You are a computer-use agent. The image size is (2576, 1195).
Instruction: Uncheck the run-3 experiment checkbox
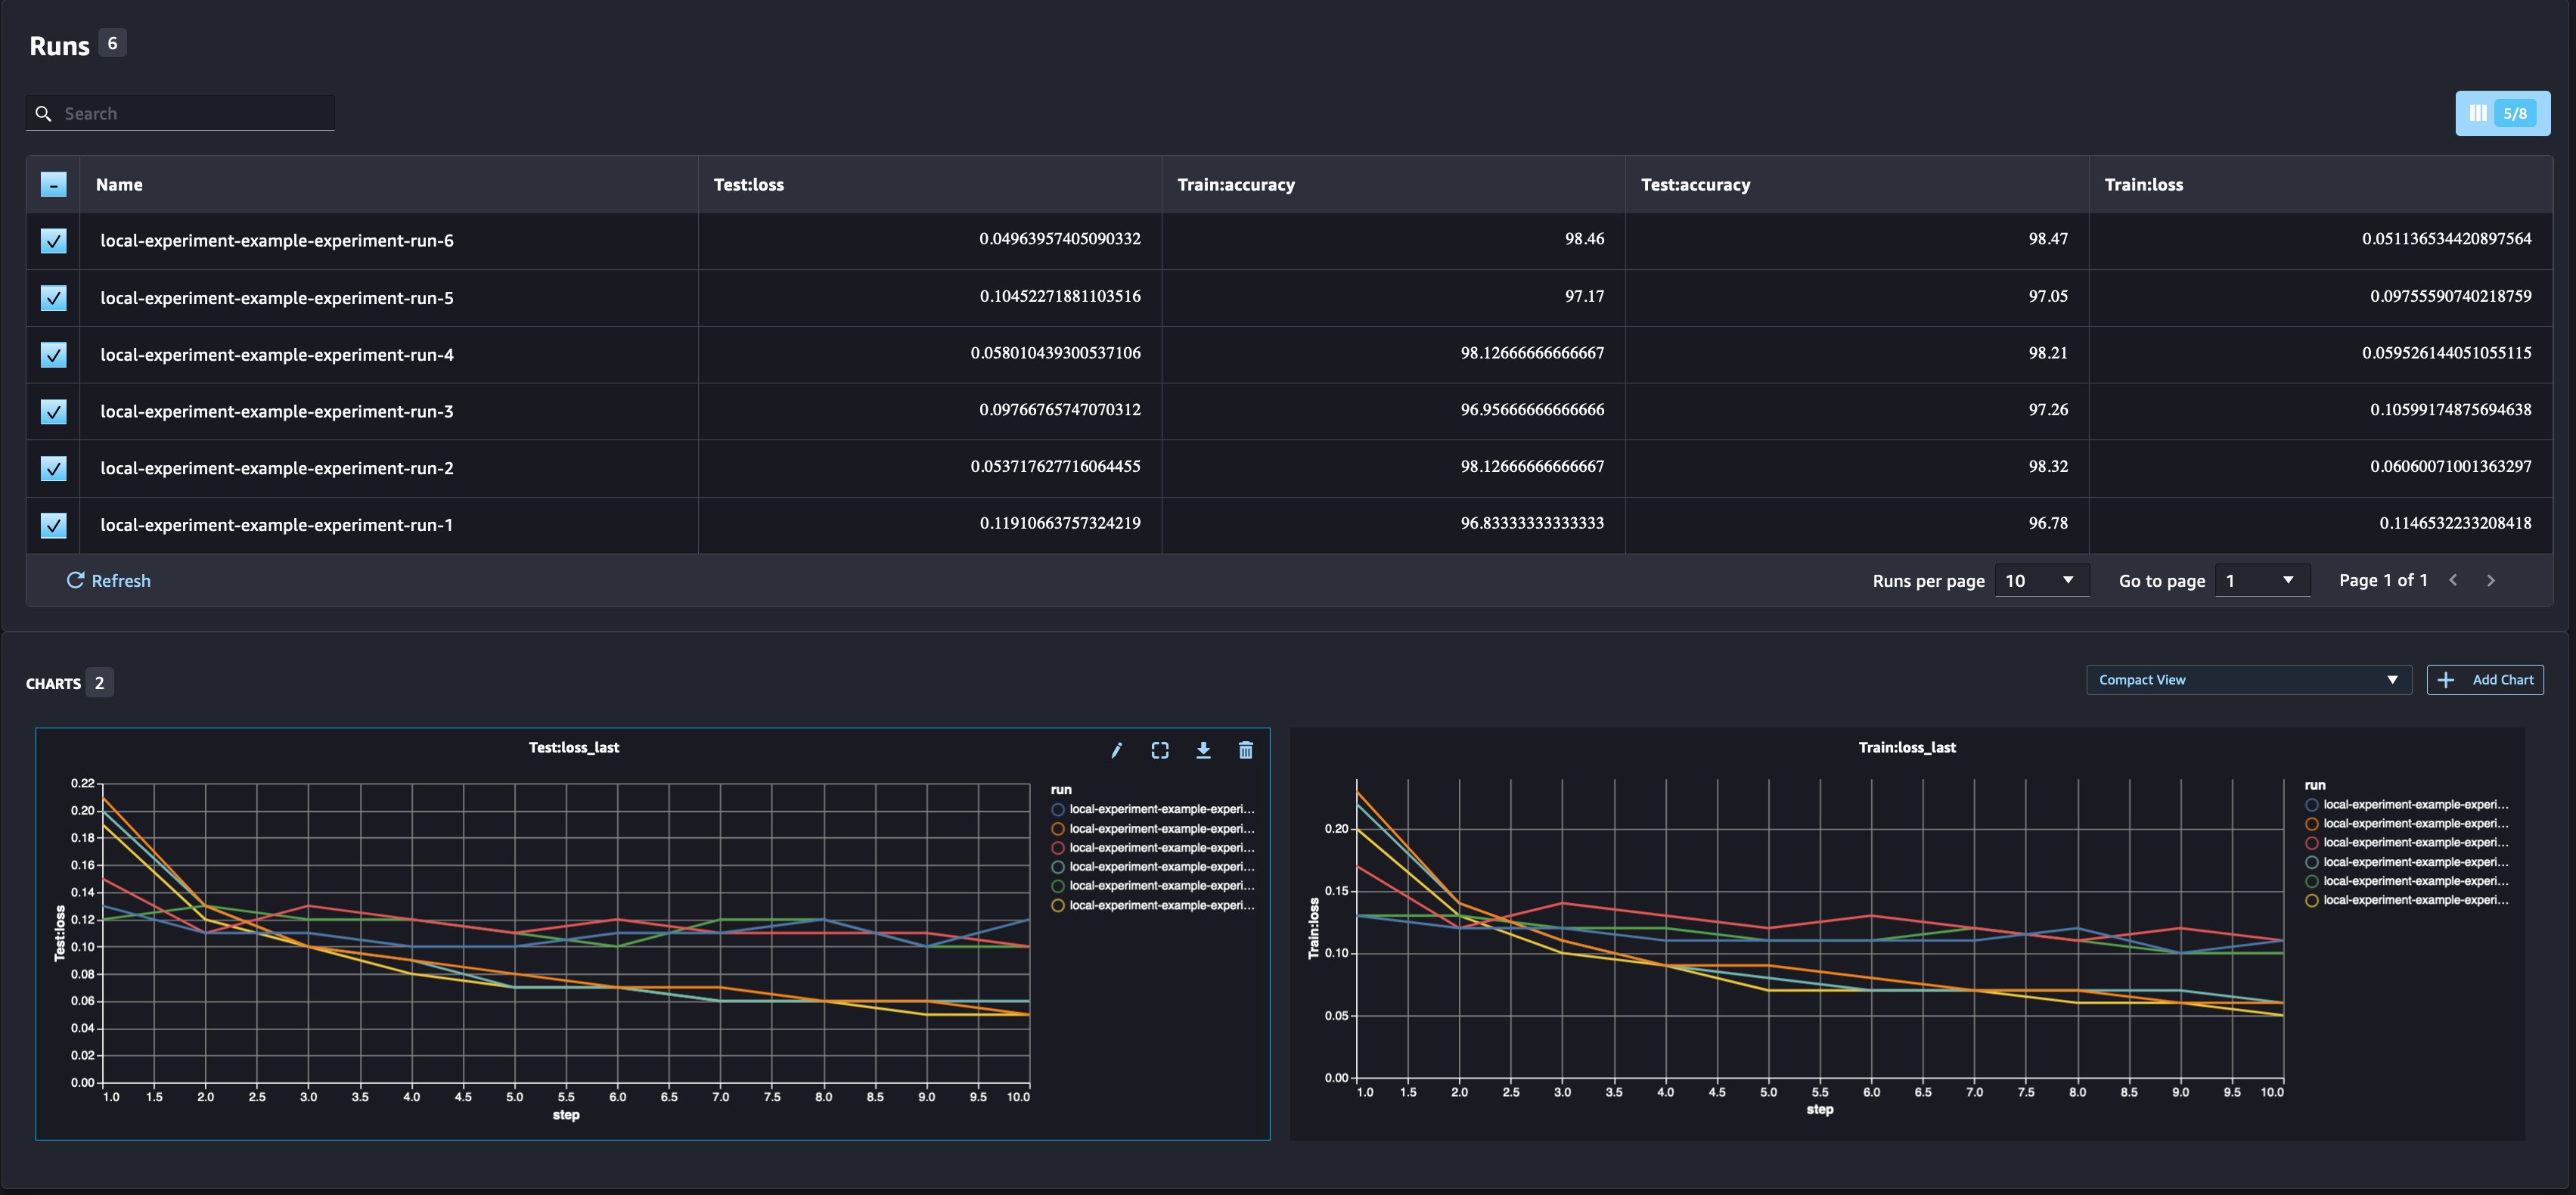53,411
